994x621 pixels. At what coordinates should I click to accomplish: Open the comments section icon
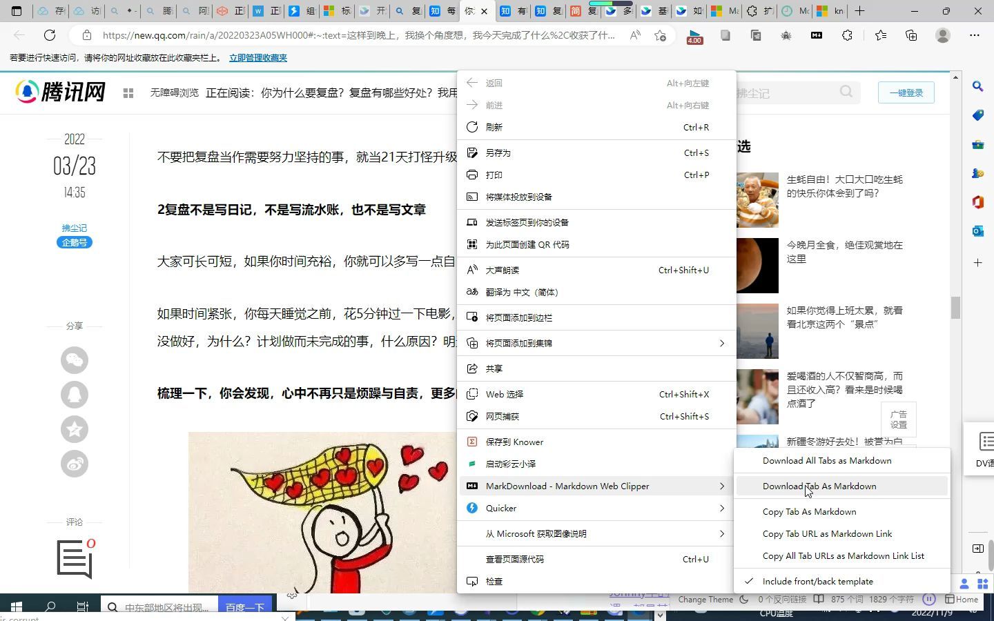(75, 558)
